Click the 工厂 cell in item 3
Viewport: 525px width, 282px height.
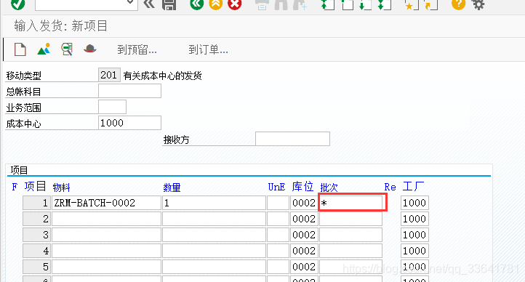414,235
